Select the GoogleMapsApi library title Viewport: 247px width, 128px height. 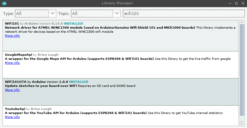(x=18, y=55)
